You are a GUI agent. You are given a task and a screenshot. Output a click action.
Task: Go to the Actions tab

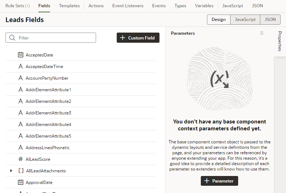(x=96, y=6)
